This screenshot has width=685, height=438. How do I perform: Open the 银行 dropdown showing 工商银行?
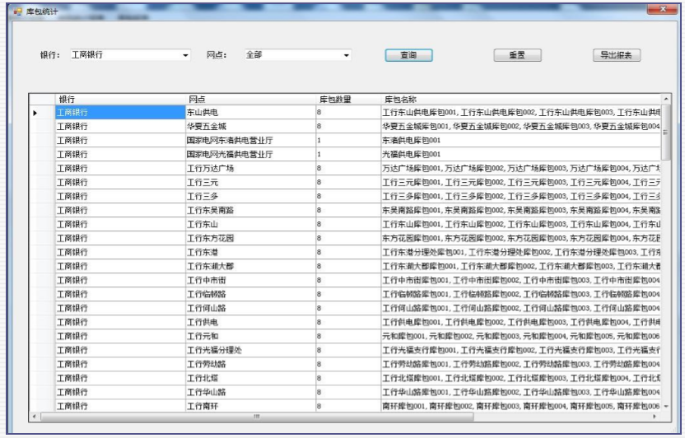click(x=130, y=55)
